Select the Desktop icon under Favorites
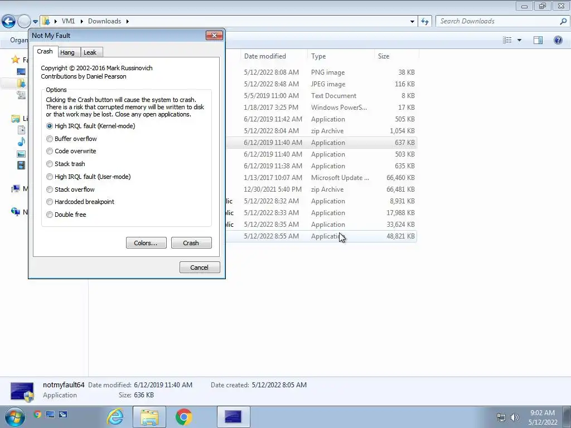The image size is (571, 428). pyautogui.click(x=22, y=71)
